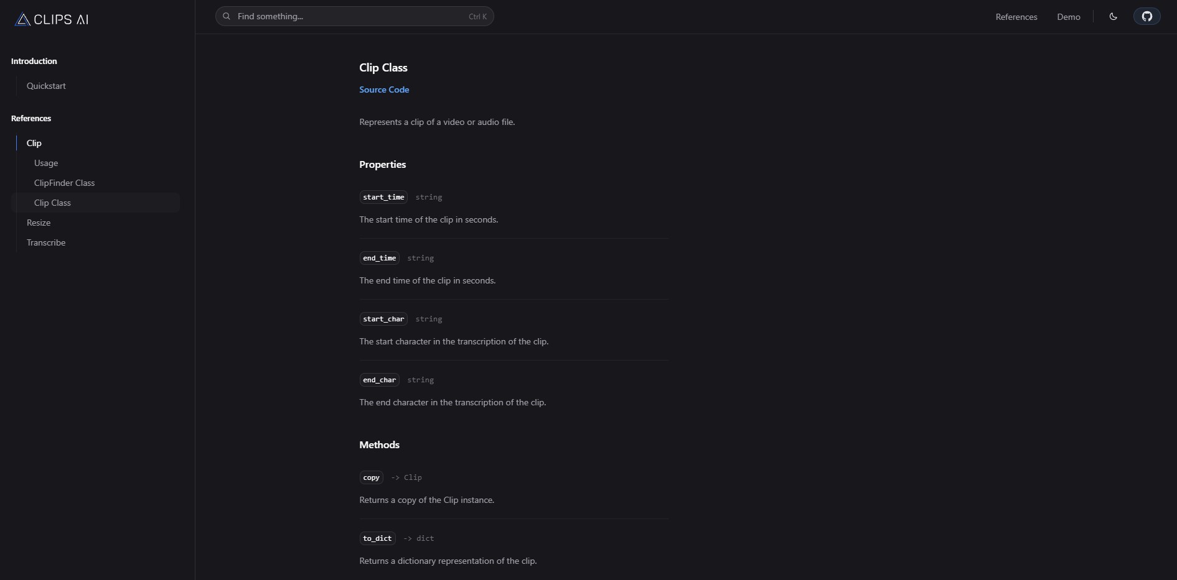
Task: Open the Transcribe reference page
Action: 46,242
